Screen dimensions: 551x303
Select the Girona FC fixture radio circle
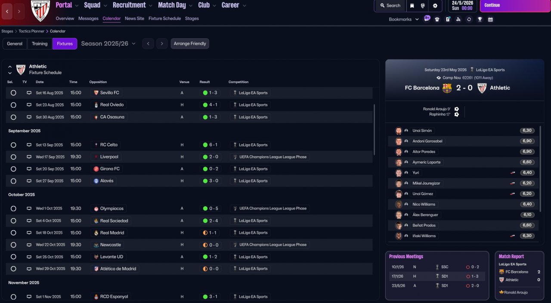pos(13,169)
